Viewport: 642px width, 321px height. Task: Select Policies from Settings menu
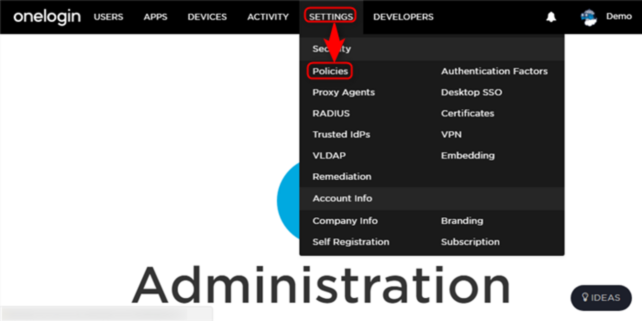[330, 71]
